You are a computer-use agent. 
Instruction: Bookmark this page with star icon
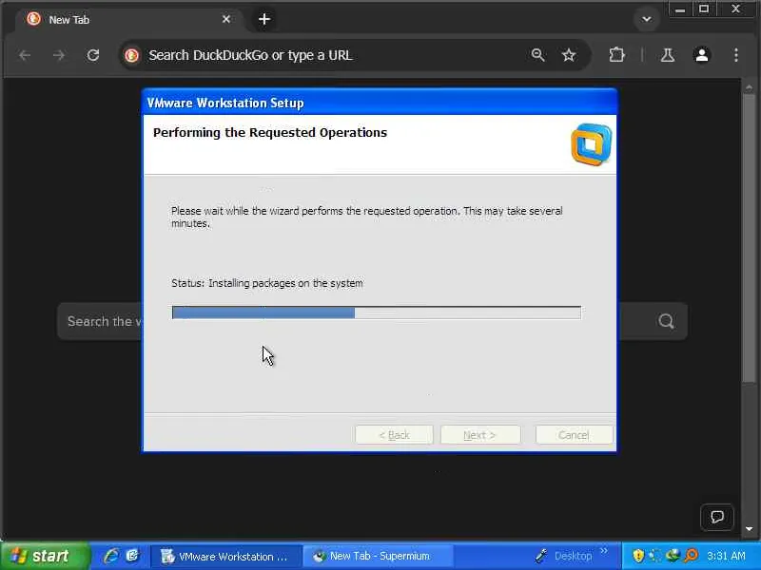pyautogui.click(x=569, y=55)
